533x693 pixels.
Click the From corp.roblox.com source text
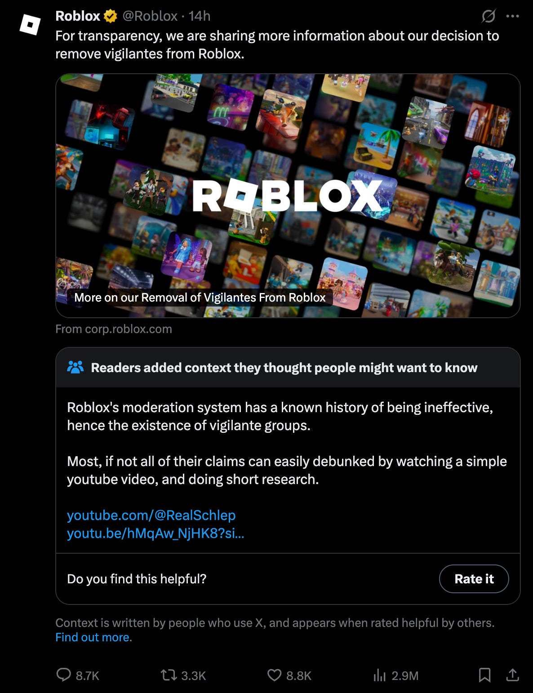[114, 329]
